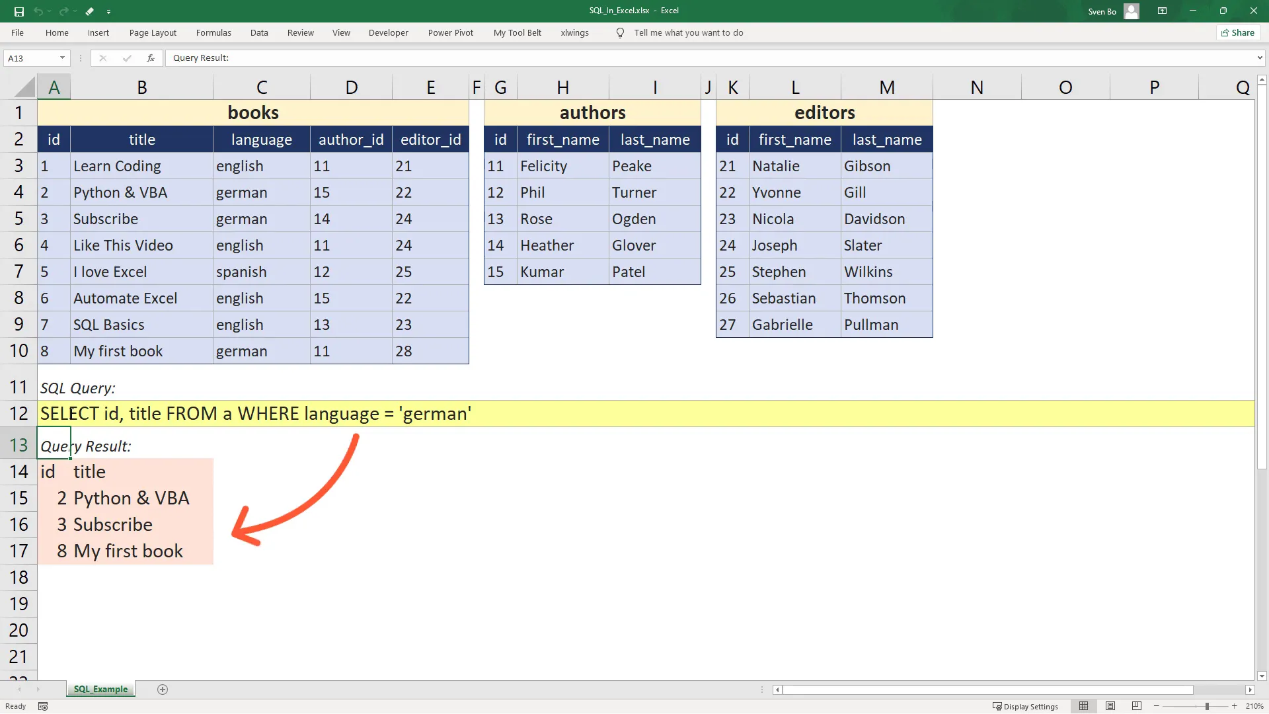Viewport: 1269px width, 714px height.
Task: Open the Developer ribbon tab
Action: (x=388, y=32)
